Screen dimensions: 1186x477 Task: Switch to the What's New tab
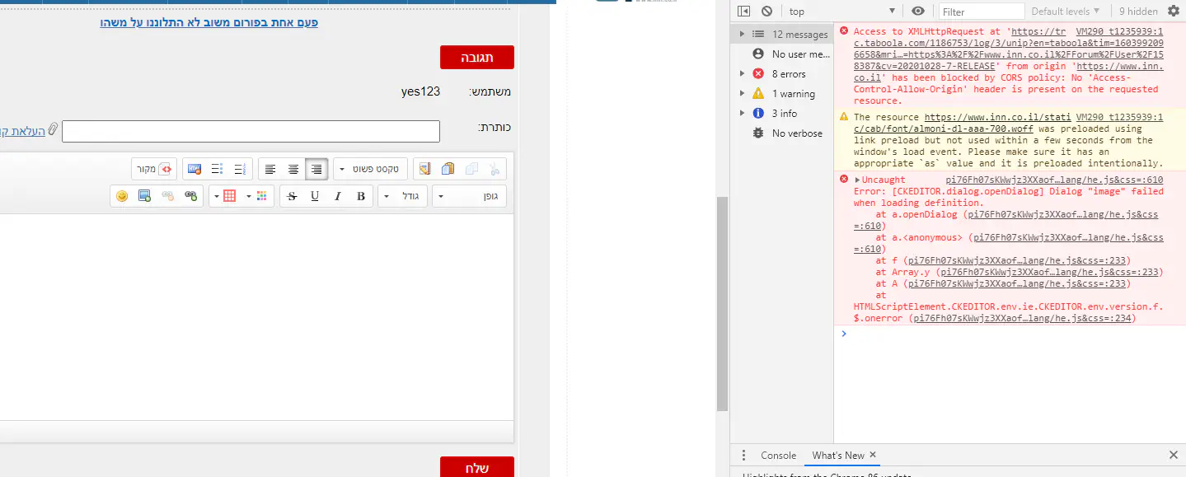837,456
